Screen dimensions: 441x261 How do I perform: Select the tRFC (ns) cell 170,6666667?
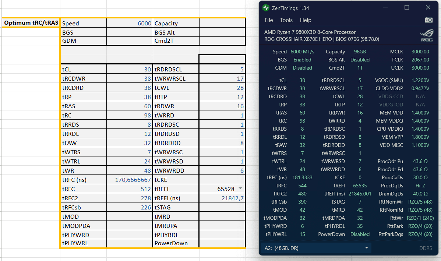coord(130,180)
